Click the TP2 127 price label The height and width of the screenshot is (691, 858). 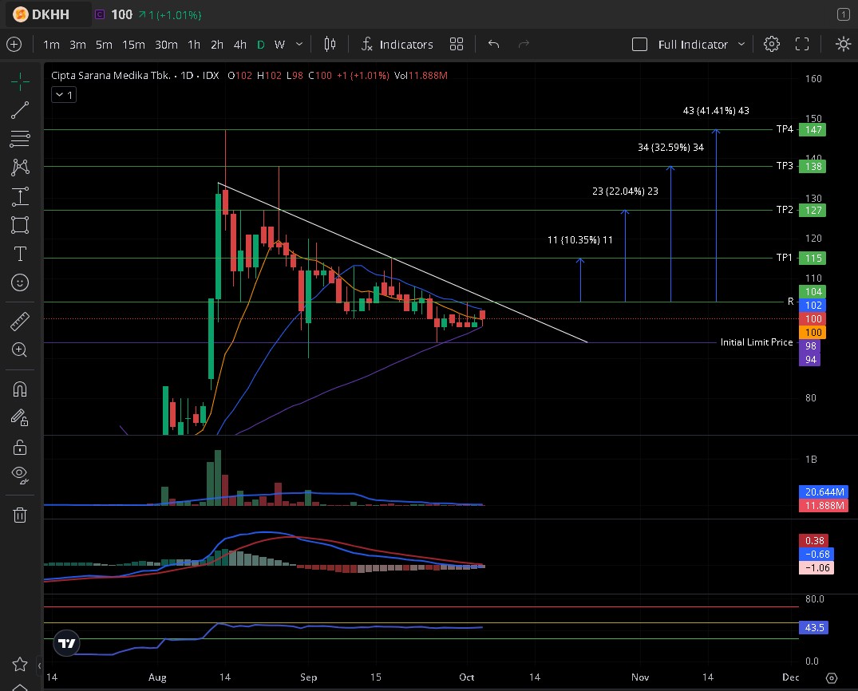click(x=812, y=210)
